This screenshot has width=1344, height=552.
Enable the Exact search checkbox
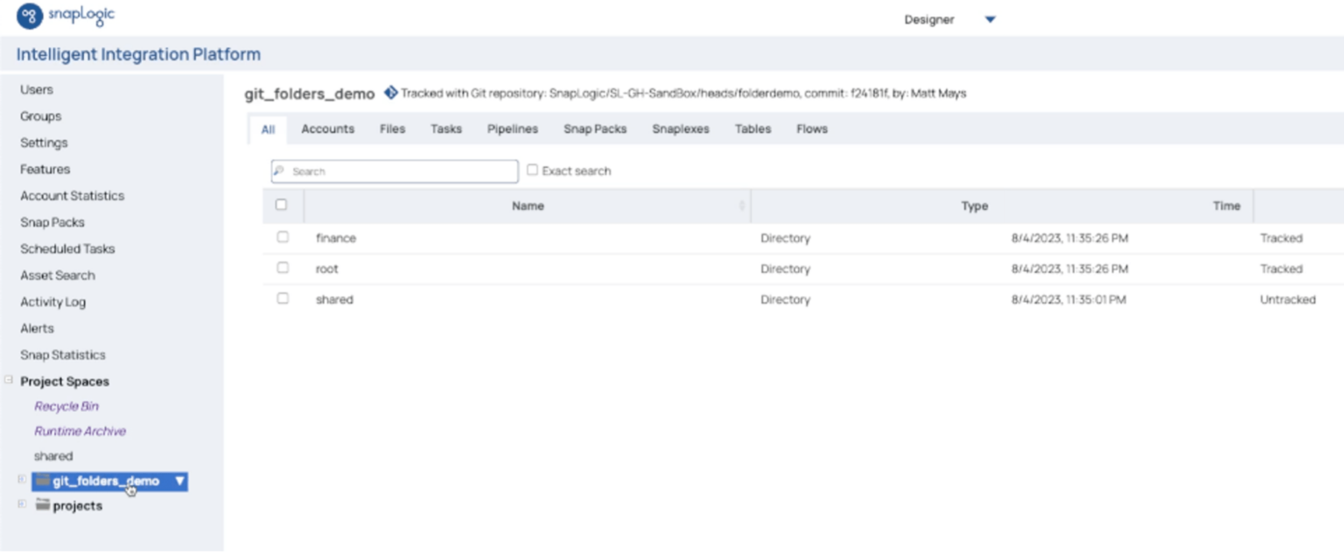[533, 170]
